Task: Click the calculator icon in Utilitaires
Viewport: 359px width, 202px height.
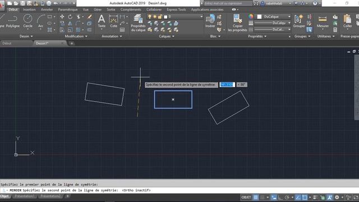Action: click(335, 30)
